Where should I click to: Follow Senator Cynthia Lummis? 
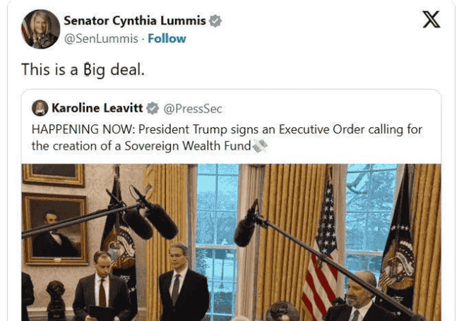(167, 39)
